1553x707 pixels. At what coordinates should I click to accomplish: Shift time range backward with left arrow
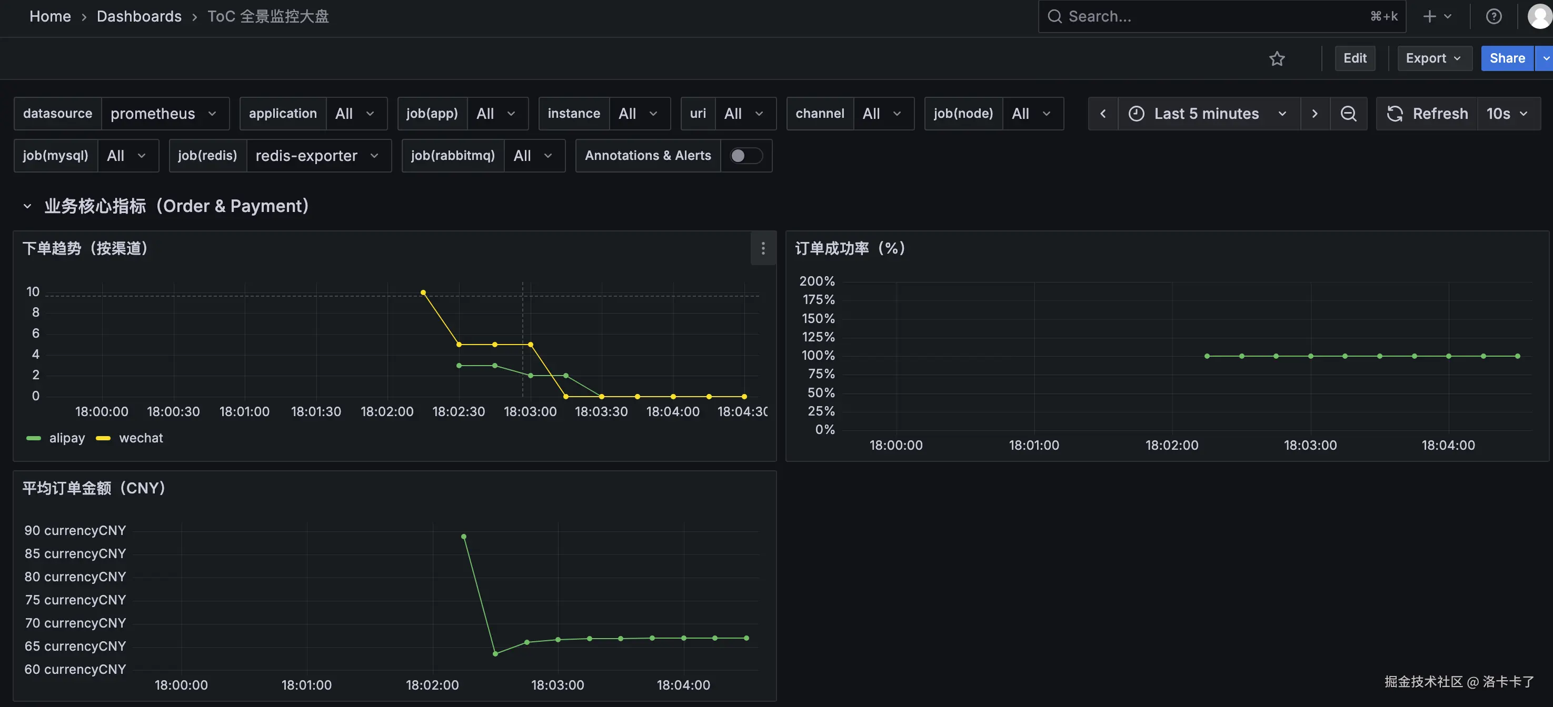1103,113
